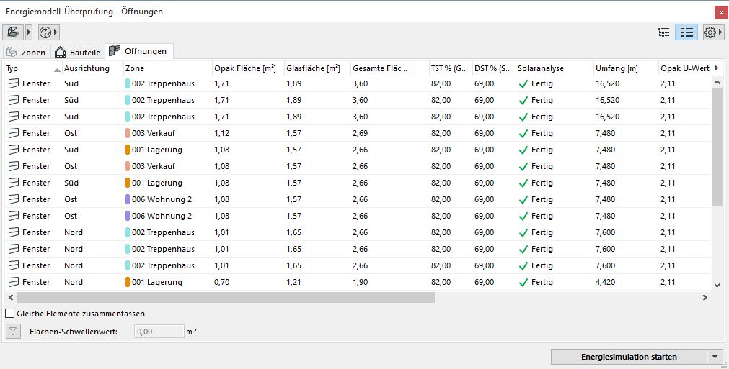The image size is (729, 369).
Task: Sort by the Ausrichtung column header
Action: (87, 68)
